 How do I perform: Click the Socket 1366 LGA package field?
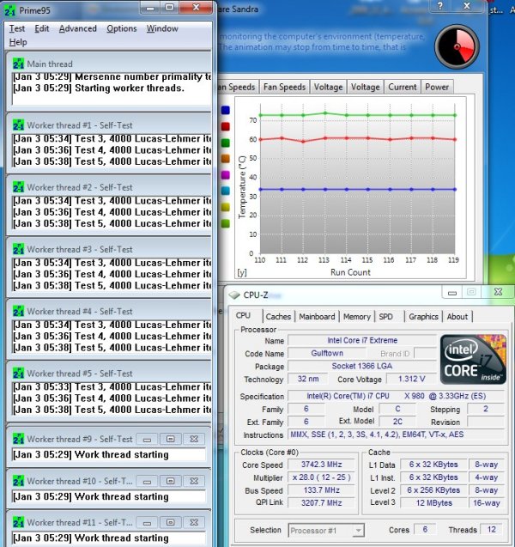tap(362, 366)
